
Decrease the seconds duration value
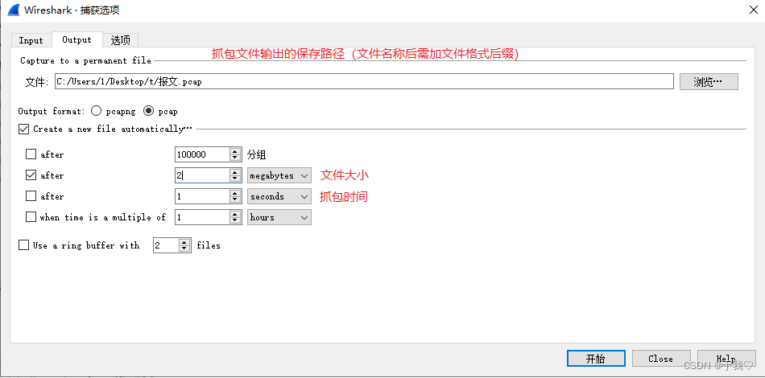(235, 199)
